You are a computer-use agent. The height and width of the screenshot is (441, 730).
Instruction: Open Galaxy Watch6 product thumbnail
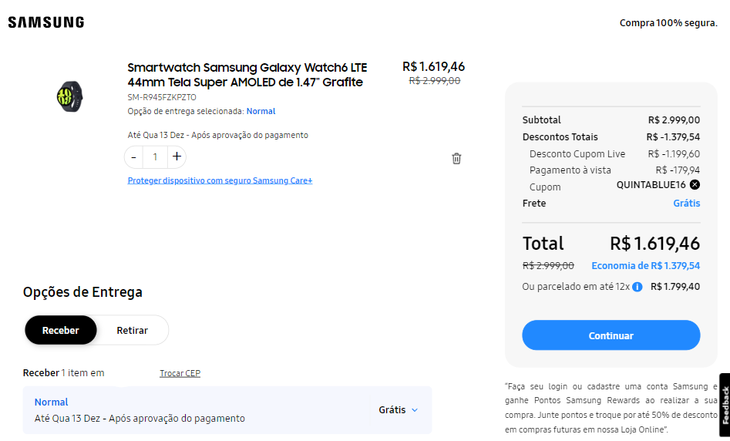click(x=70, y=96)
